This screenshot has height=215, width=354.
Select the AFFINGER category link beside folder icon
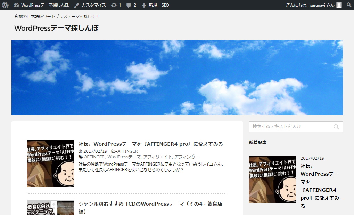pos(127,151)
